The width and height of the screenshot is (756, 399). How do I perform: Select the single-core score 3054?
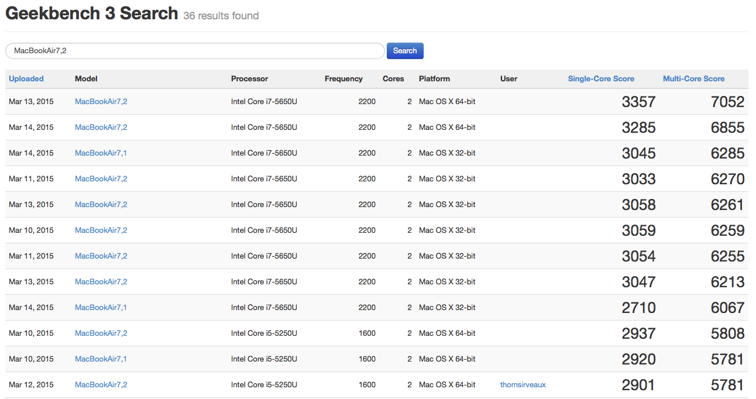click(x=638, y=256)
